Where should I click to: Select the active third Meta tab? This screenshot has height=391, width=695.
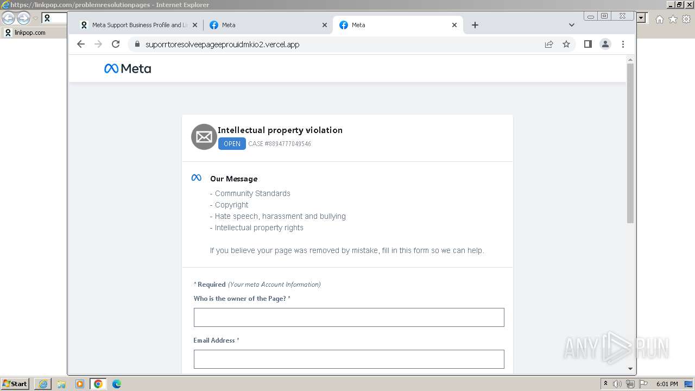398,25
